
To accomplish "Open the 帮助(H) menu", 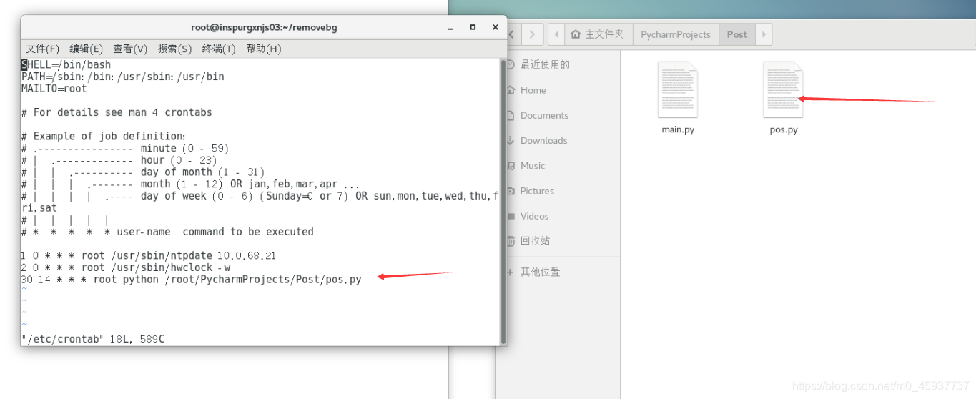I will (x=263, y=49).
